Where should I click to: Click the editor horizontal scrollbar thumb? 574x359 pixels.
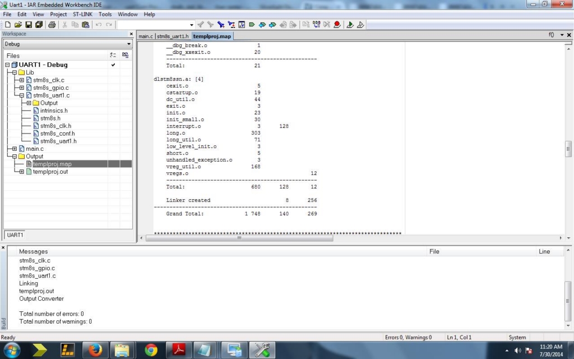point(239,238)
